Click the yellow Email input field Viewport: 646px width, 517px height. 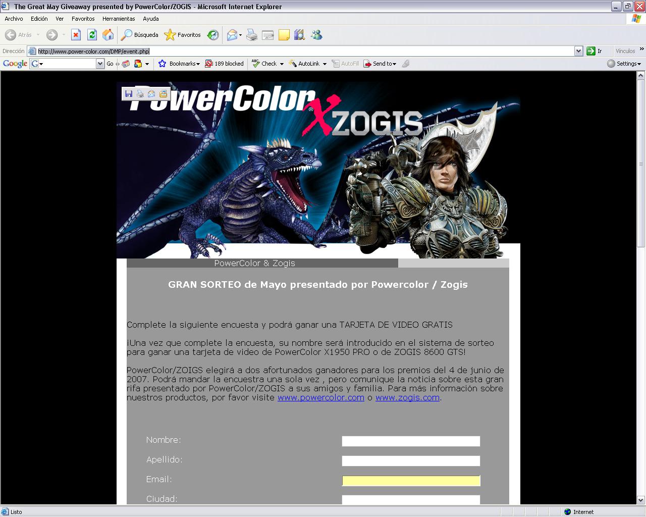coord(411,481)
